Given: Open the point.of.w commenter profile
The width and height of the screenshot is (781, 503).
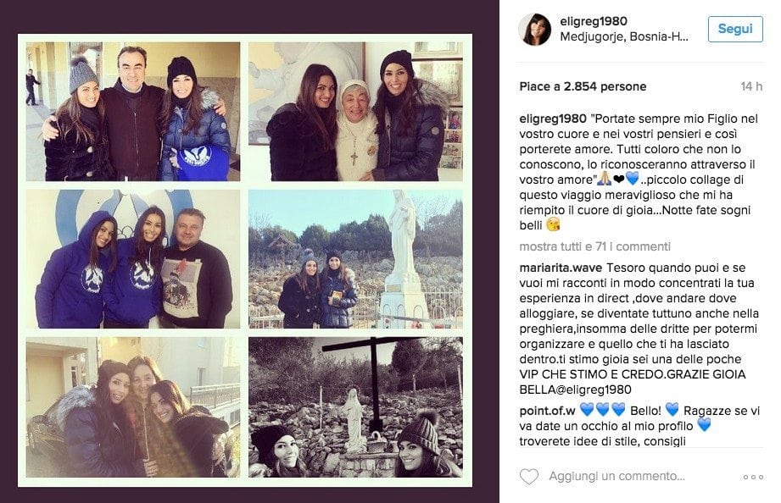Looking at the screenshot, I should tap(548, 411).
